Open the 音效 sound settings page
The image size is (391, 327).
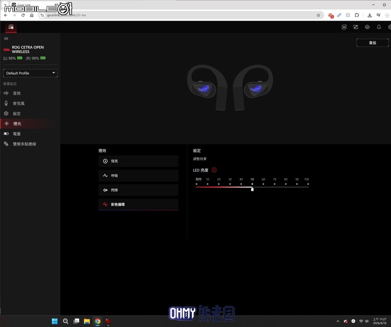[30, 93]
